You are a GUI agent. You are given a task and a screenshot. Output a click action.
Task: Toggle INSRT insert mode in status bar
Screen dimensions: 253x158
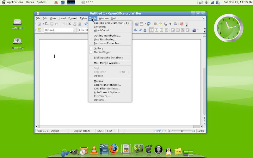[100, 131]
